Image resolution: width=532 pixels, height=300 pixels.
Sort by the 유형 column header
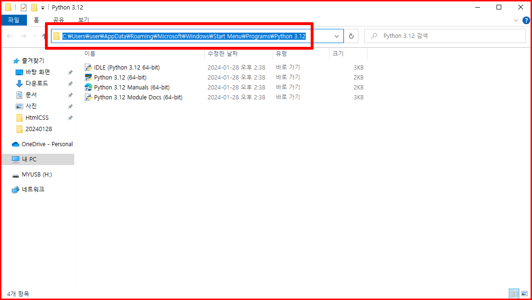(281, 53)
